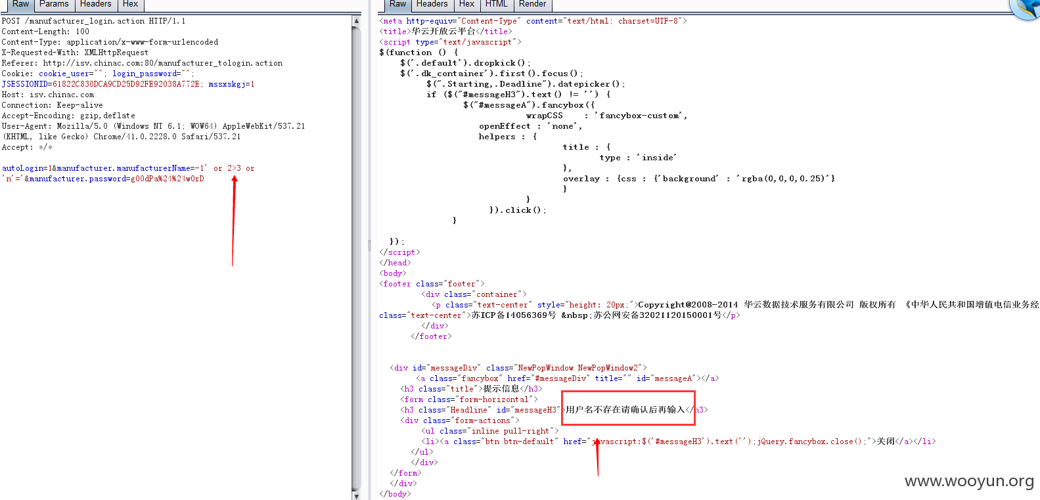Open the response Render tab
1040x500 pixels.
point(533,5)
